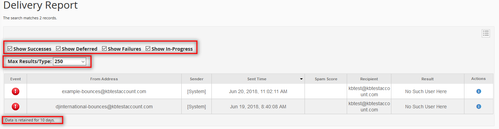Image resolution: width=499 pixels, height=129 pixels.
Task: Sort by the From Address column header
Action: (104, 79)
